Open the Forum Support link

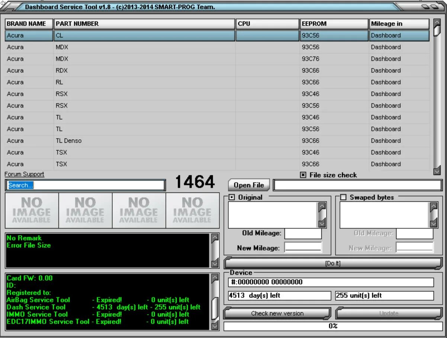24,174
